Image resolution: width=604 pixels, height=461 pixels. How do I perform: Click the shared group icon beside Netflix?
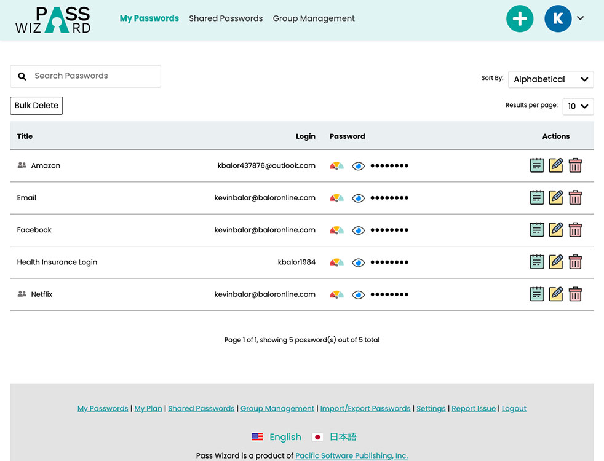[22, 294]
